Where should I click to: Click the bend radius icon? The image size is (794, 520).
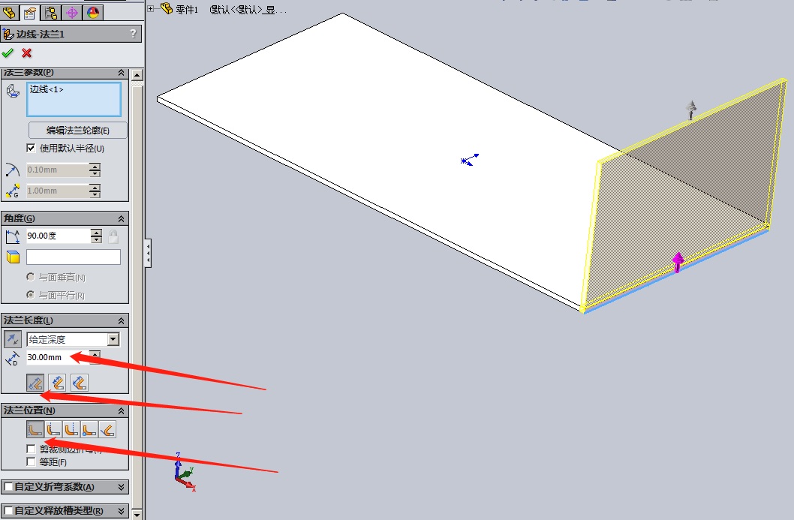pyautogui.click(x=13, y=170)
